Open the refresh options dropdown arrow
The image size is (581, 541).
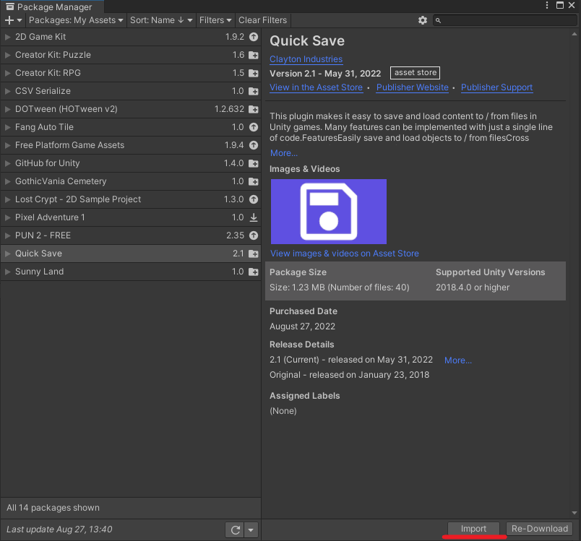click(251, 530)
